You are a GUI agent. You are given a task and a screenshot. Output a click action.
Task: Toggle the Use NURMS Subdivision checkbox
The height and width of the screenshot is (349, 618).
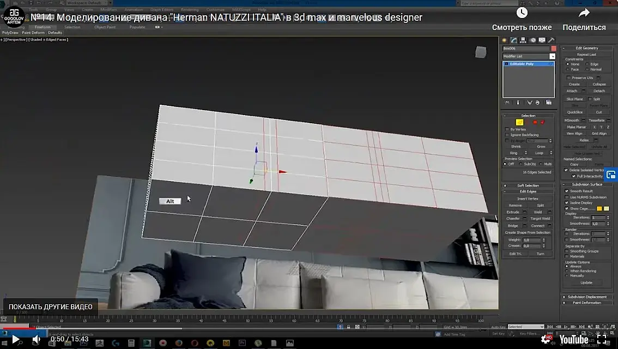(x=567, y=197)
